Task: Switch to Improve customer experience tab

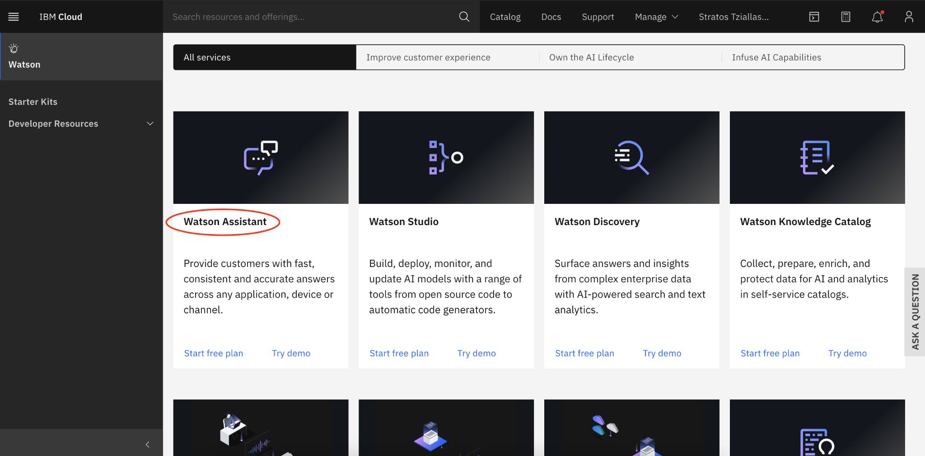Action: point(448,57)
